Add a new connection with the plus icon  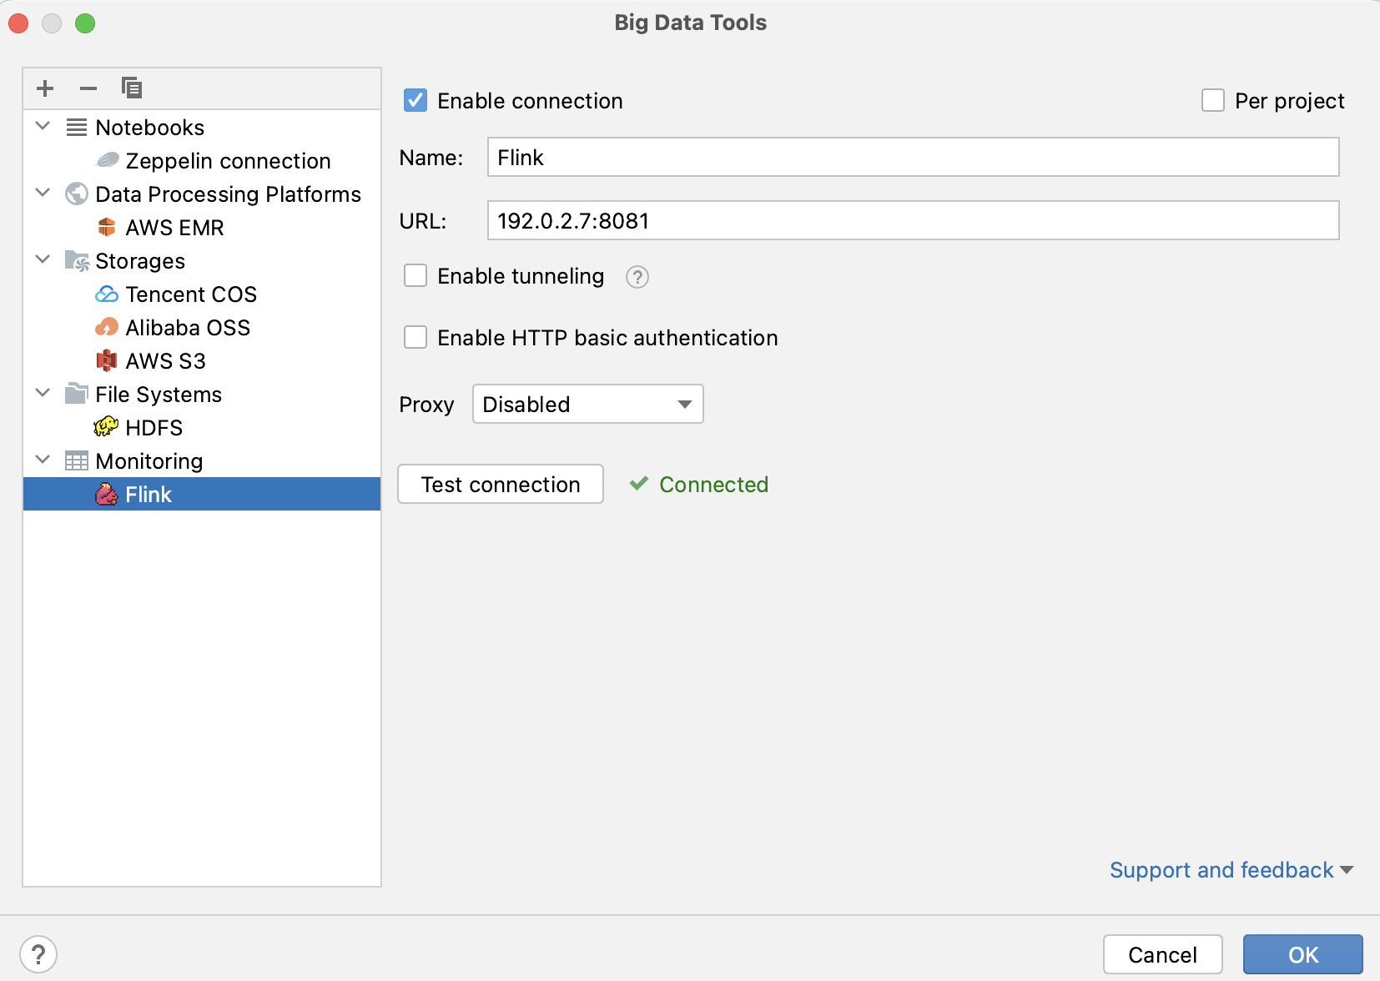click(x=45, y=88)
